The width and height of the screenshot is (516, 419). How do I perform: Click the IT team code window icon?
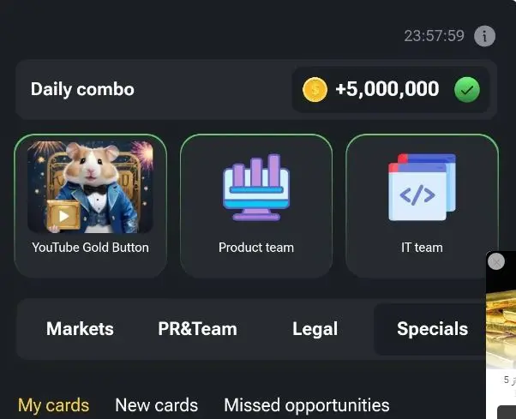click(423, 187)
